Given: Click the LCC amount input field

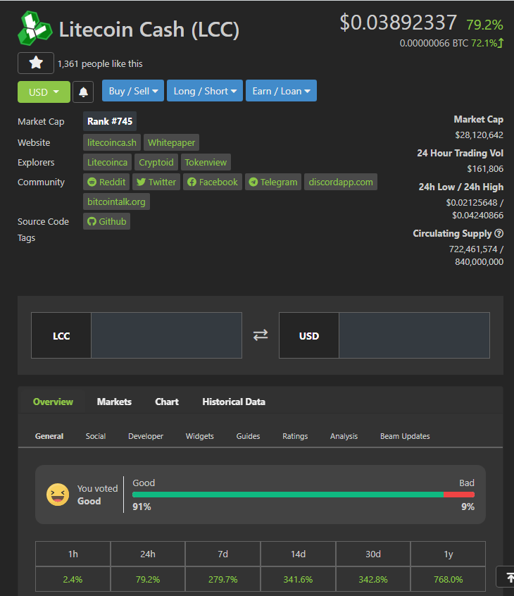Looking at the screenshot, I should [x=166, y=335].
